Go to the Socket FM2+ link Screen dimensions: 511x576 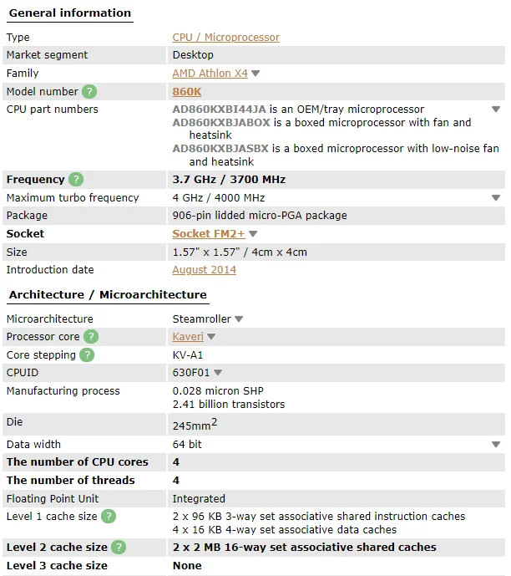pos(209,234)
